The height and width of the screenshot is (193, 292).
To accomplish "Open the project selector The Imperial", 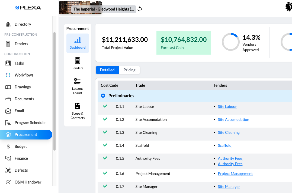I will 104,9.
